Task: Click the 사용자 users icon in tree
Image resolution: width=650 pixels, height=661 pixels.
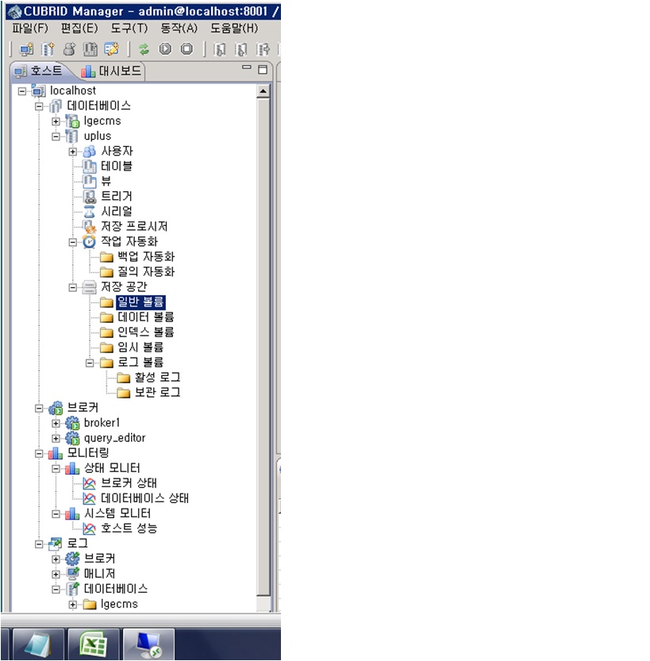Action: pyautogui.click(x=89, y=152)
